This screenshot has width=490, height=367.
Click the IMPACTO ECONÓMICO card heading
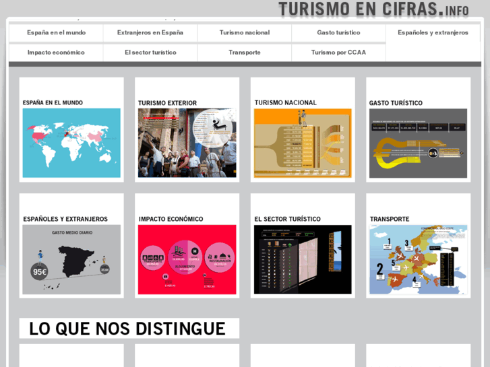coord(171,220)
